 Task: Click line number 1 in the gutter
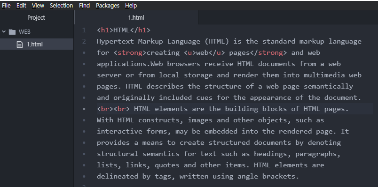(84, 30)
